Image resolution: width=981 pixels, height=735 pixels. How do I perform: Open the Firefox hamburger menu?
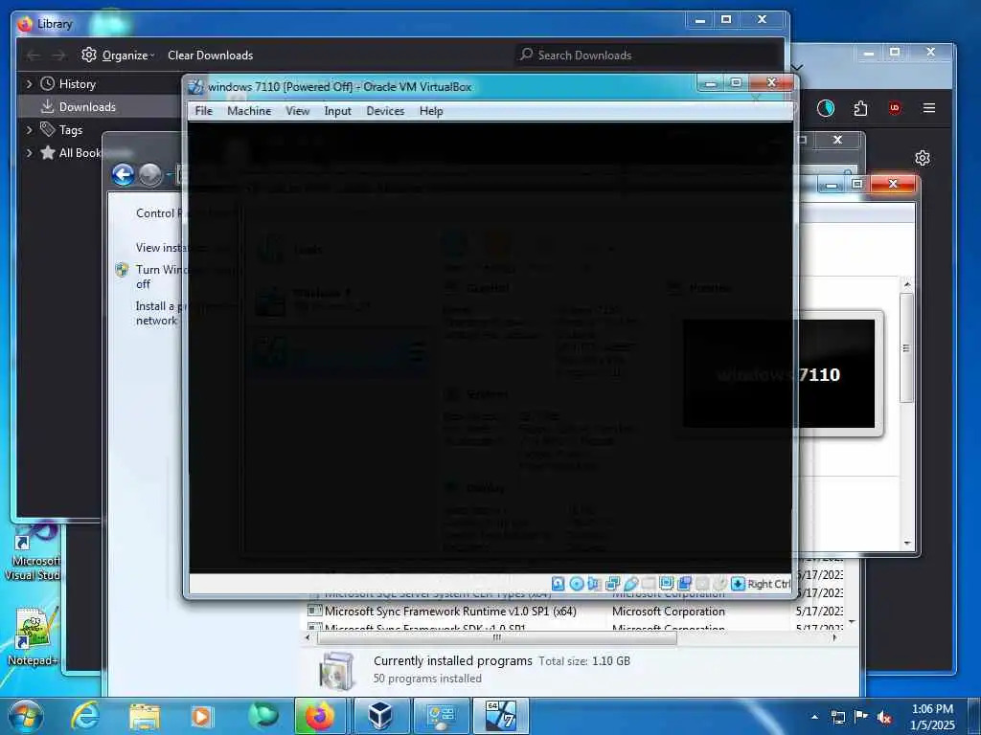(929, 108)
